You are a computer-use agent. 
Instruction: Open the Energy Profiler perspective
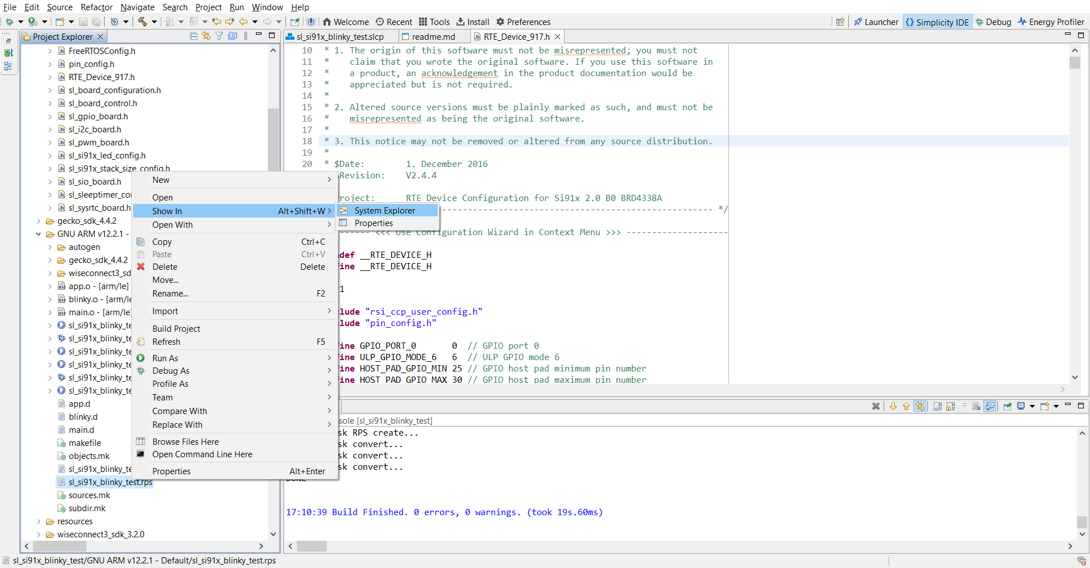click(1051, 22)
